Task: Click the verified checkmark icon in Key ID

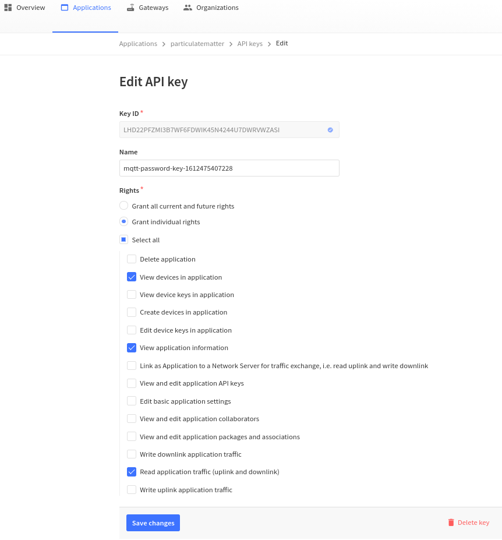Action: click(330, 130)
